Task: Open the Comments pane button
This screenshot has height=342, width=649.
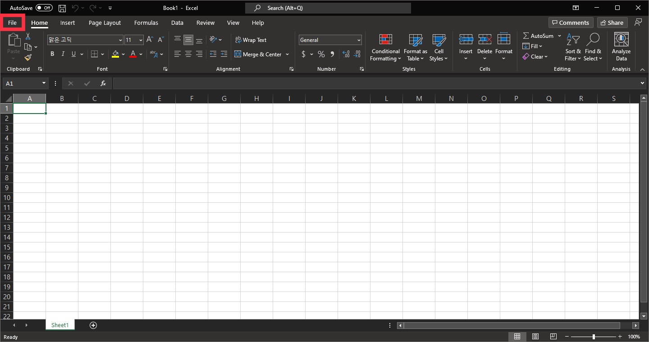Action: (x=571, y=23)
